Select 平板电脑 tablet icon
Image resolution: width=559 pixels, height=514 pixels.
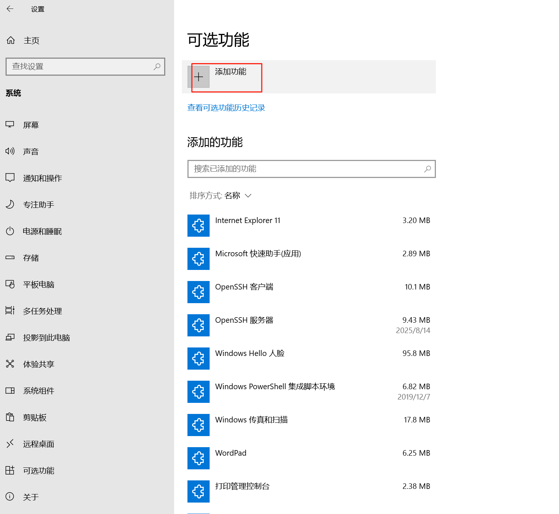click(x=10, y=284)
